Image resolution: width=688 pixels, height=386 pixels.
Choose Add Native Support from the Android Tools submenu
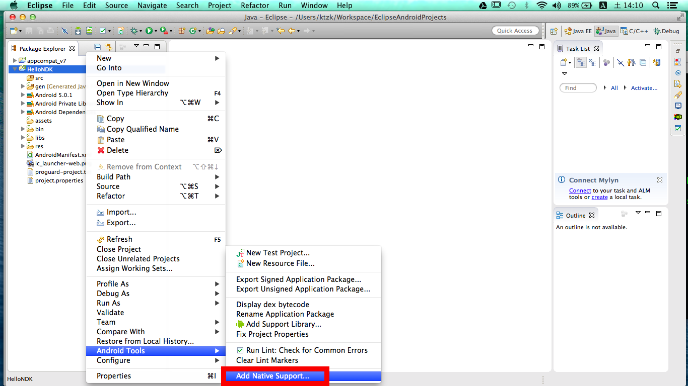coord(276,375)
